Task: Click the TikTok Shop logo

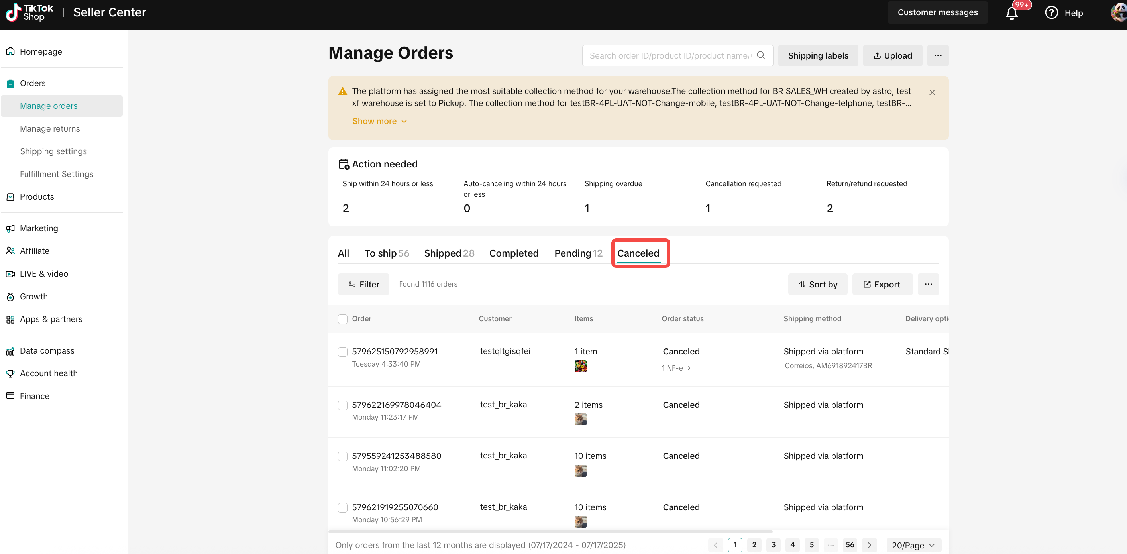Action: 29,12
